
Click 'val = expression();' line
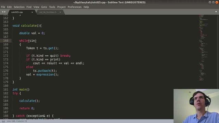[x=42, y=74]
